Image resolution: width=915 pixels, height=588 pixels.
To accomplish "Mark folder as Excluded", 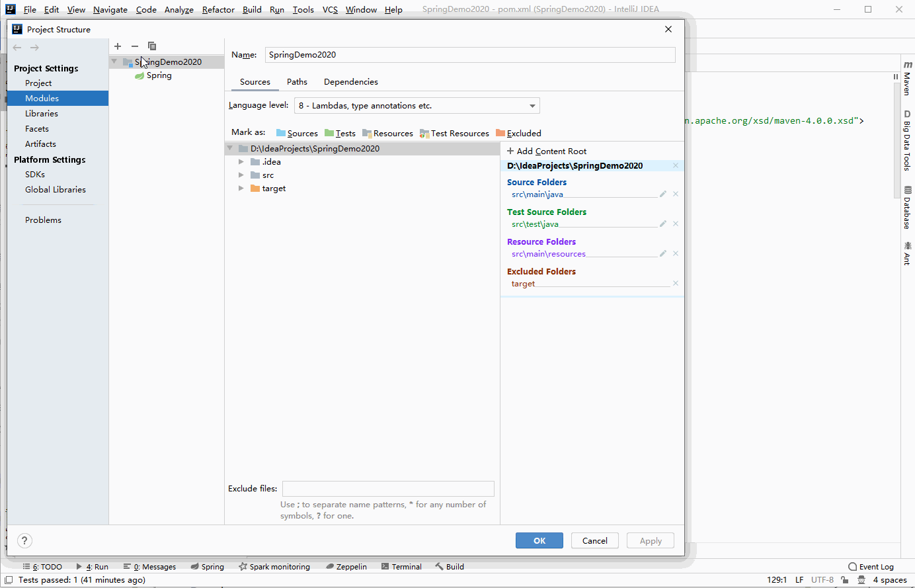I will (x=518, y=133).
